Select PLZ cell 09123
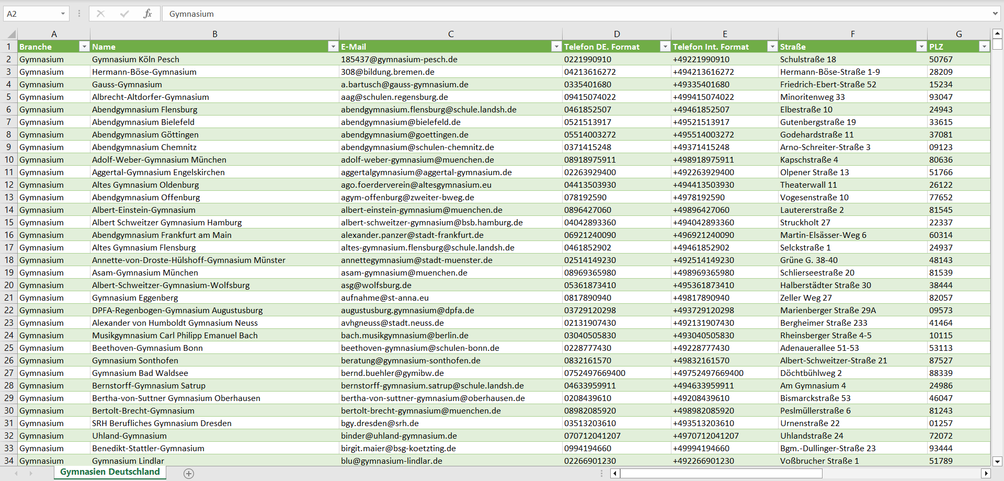Screen dimensions: 1004x481 959,147
